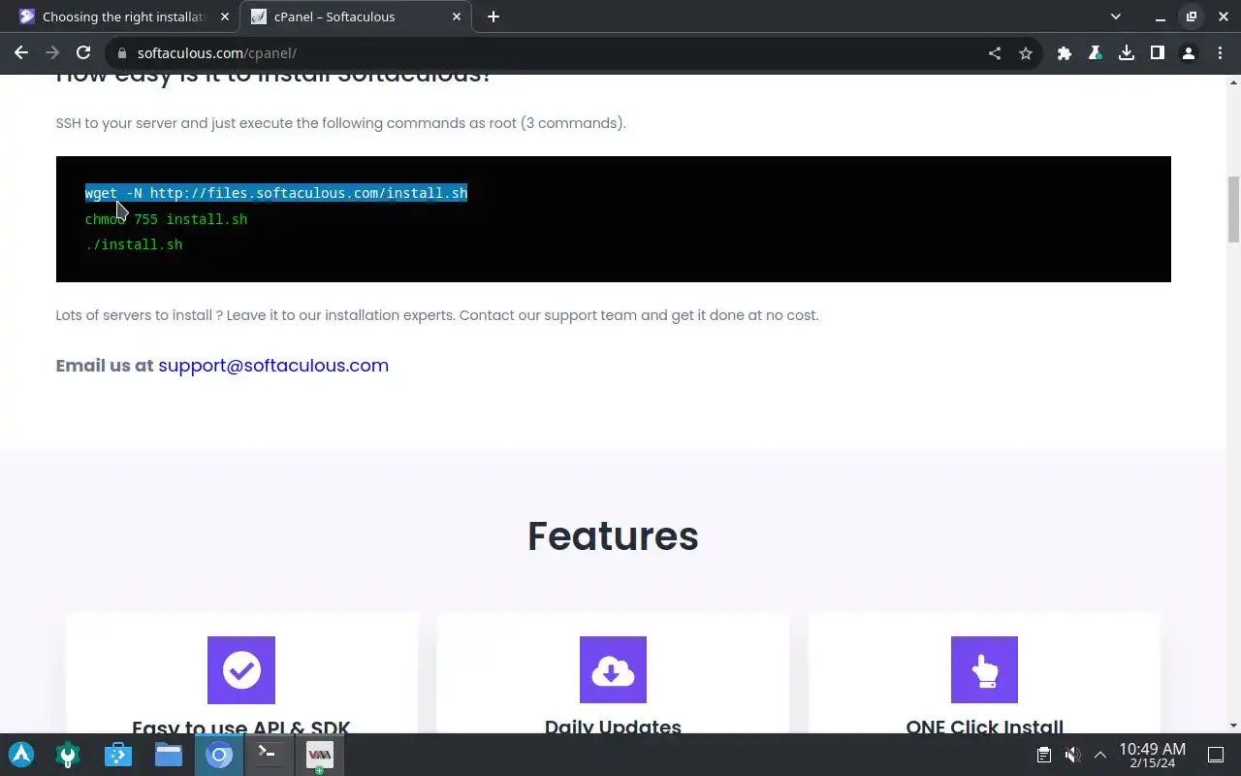
Task: Click the cloud download Daily Updates icon
Action: tap(613, 670)
